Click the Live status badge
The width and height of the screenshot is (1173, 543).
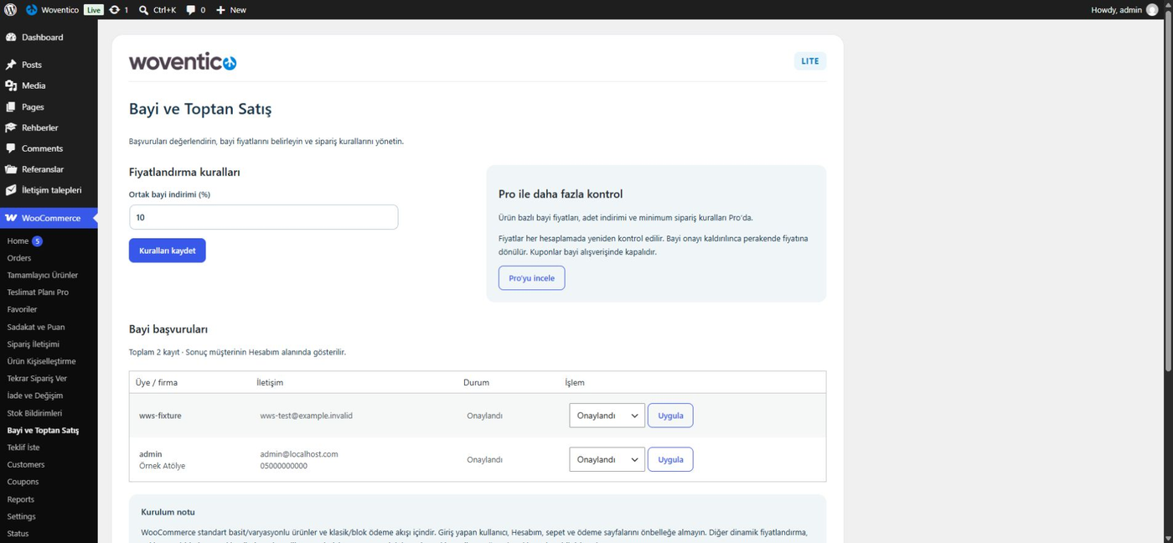tap(94, 10)
